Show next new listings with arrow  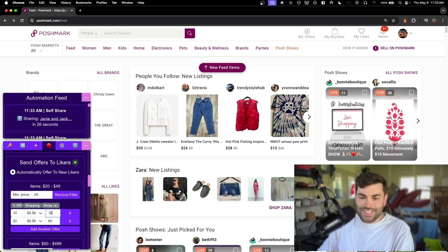309,117
